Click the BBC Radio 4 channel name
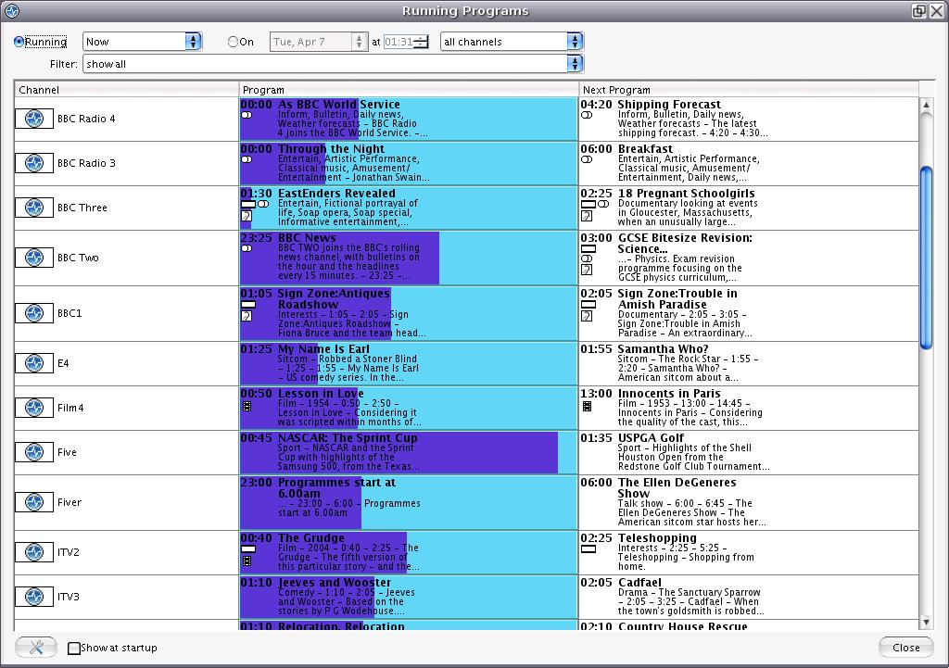Image resolution: width=949 pixels, height=668 pixels. 86,119
